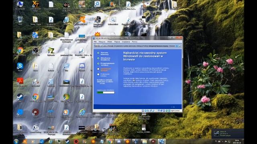Open the Urządzenia menu in VirtualBox

coord(126,42)
